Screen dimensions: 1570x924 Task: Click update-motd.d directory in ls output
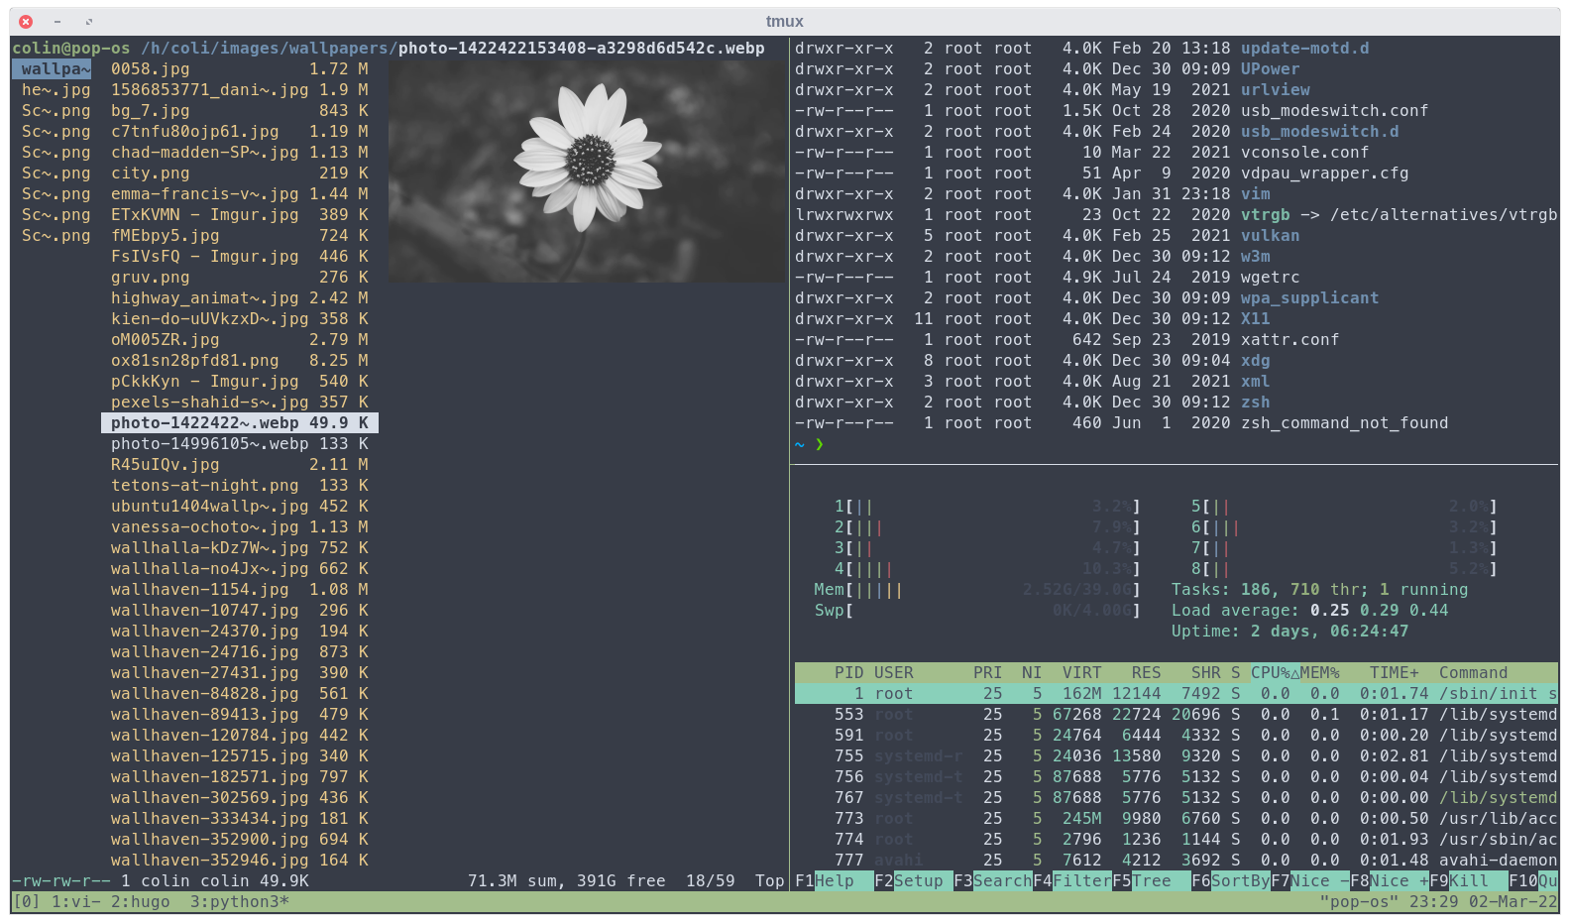(1305, 49)
